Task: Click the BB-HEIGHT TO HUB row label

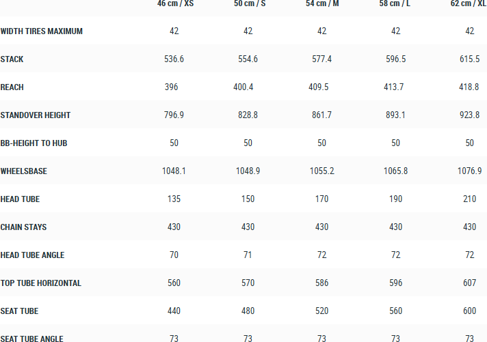Action: 34,143
